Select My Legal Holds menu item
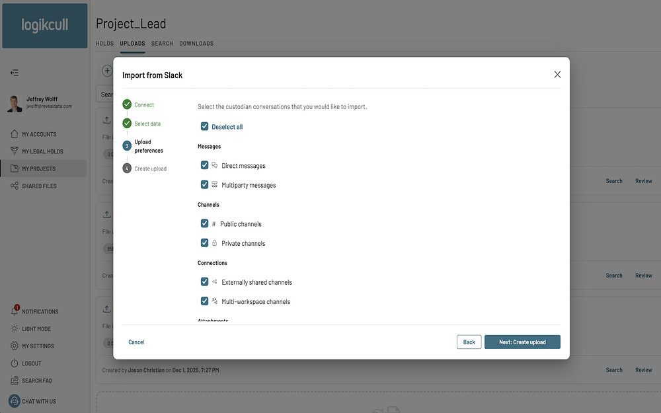The image size is (661, 413). click(43, 151)
